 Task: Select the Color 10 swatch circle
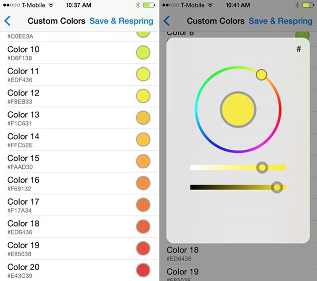click(x=143, y=52)
